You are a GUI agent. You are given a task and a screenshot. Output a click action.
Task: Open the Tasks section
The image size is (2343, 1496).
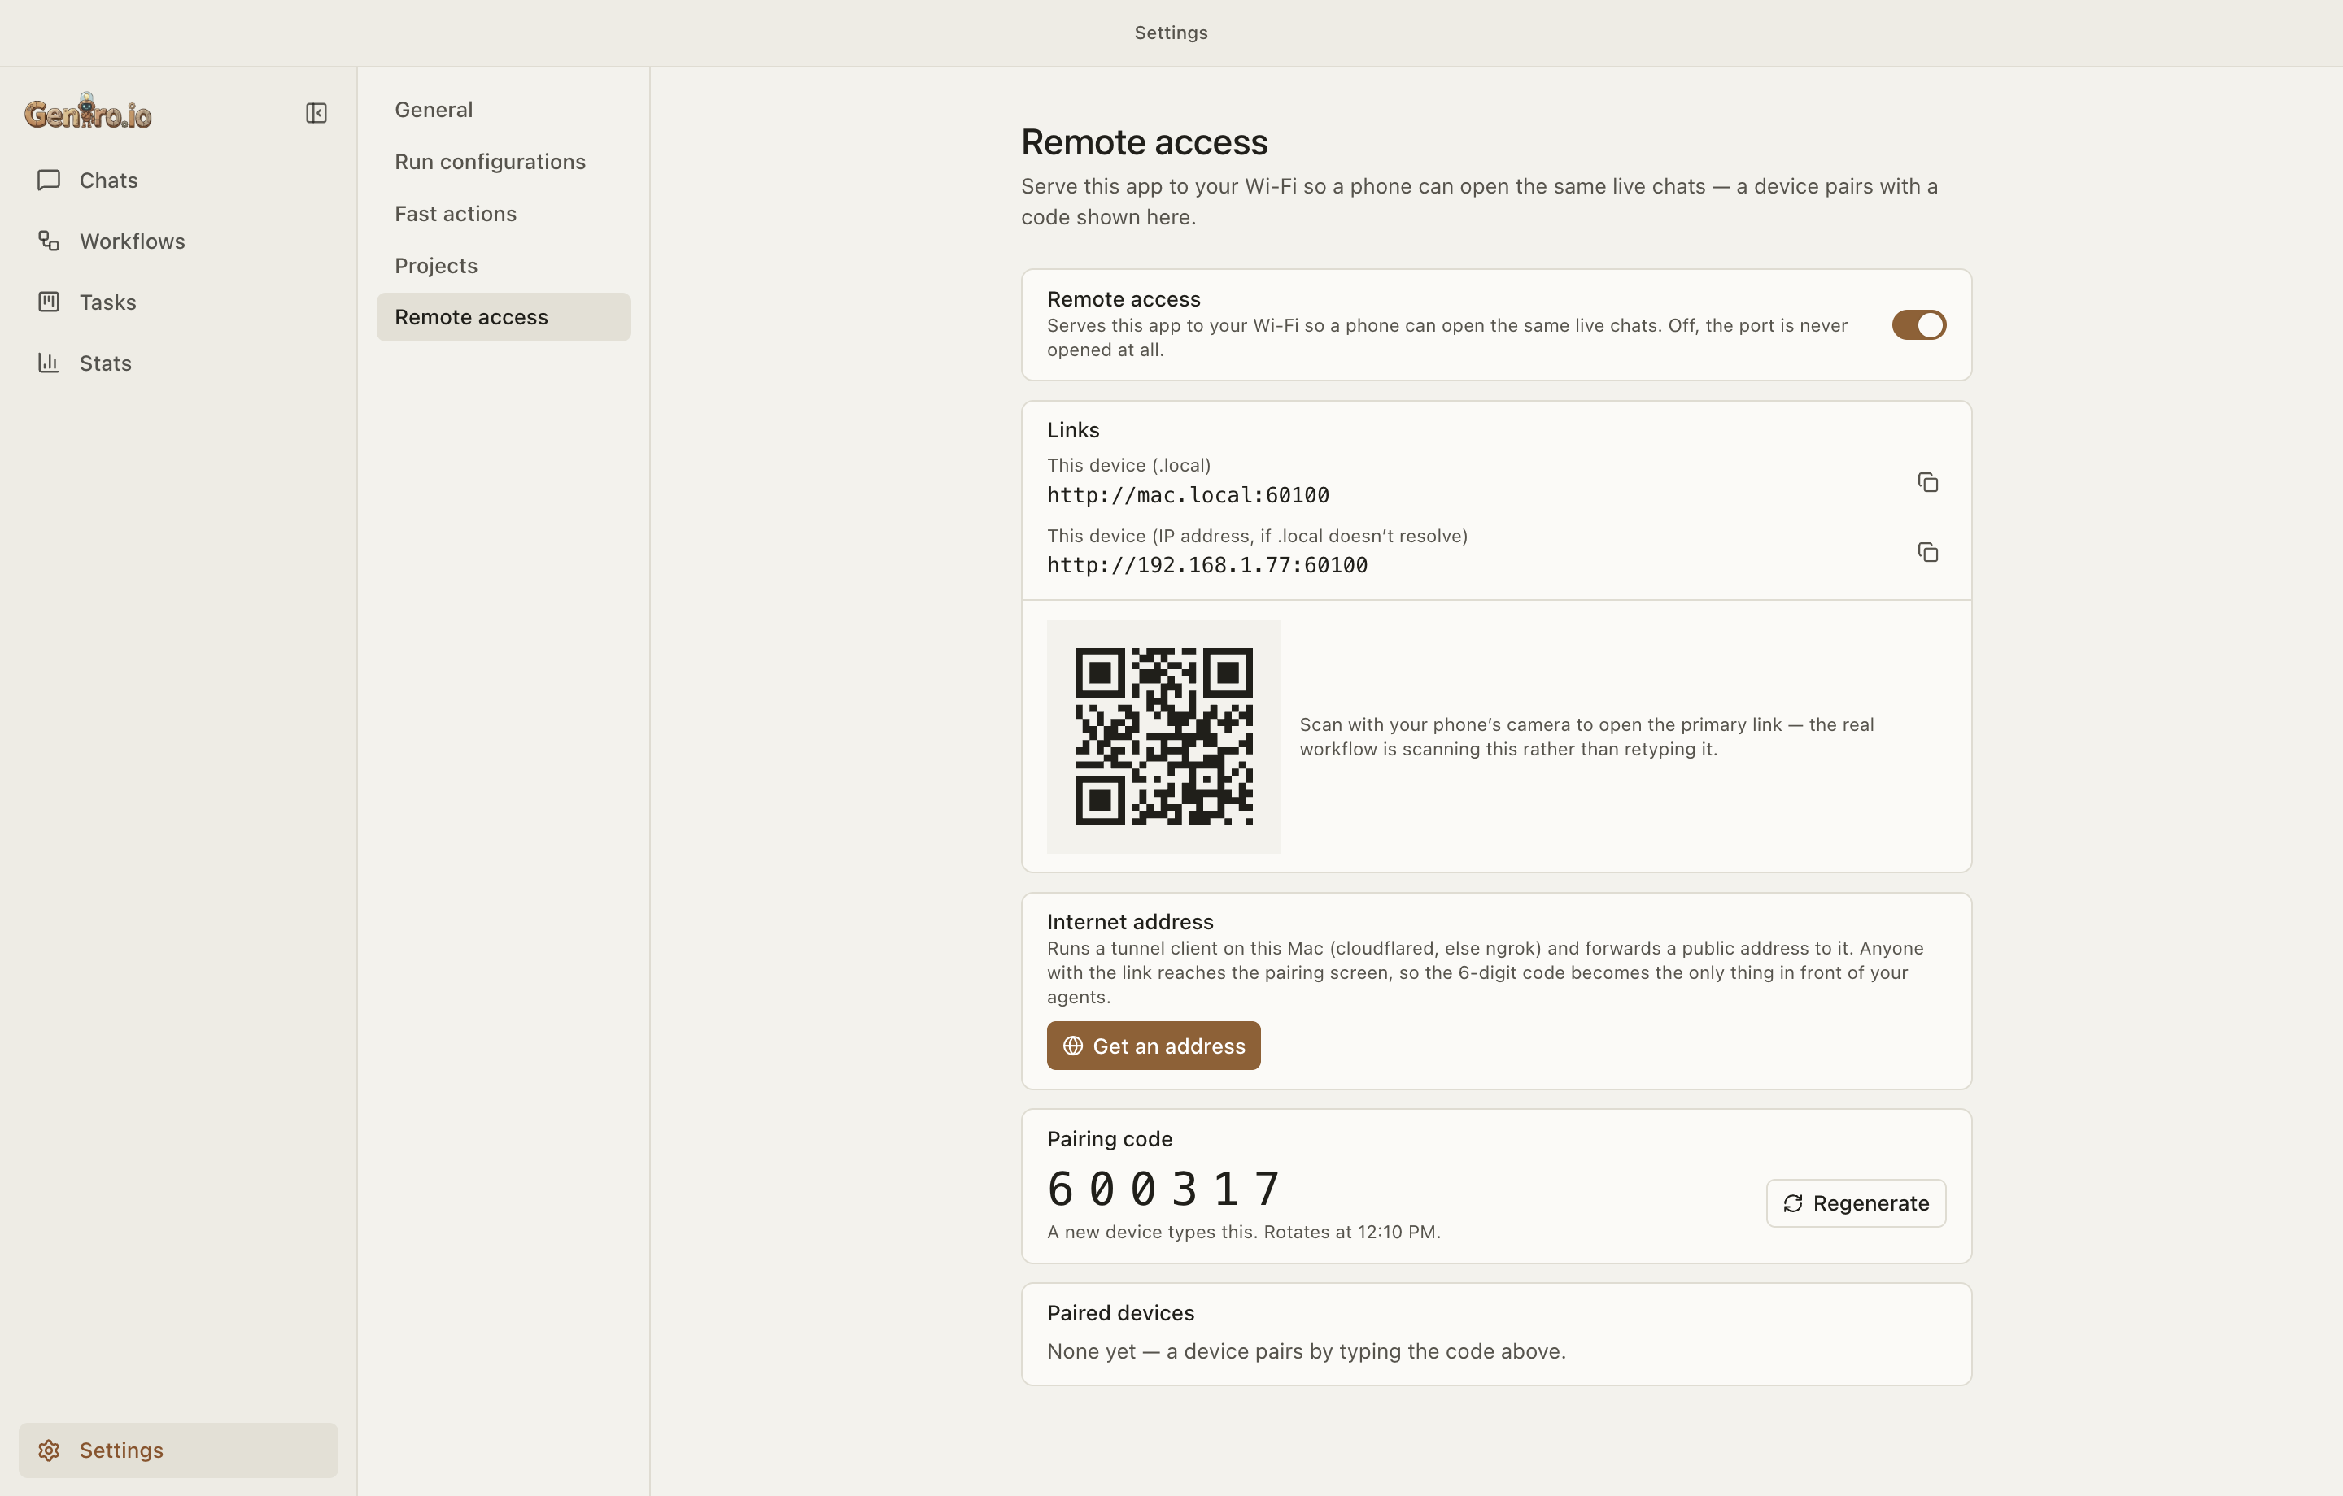pos(178,302)
